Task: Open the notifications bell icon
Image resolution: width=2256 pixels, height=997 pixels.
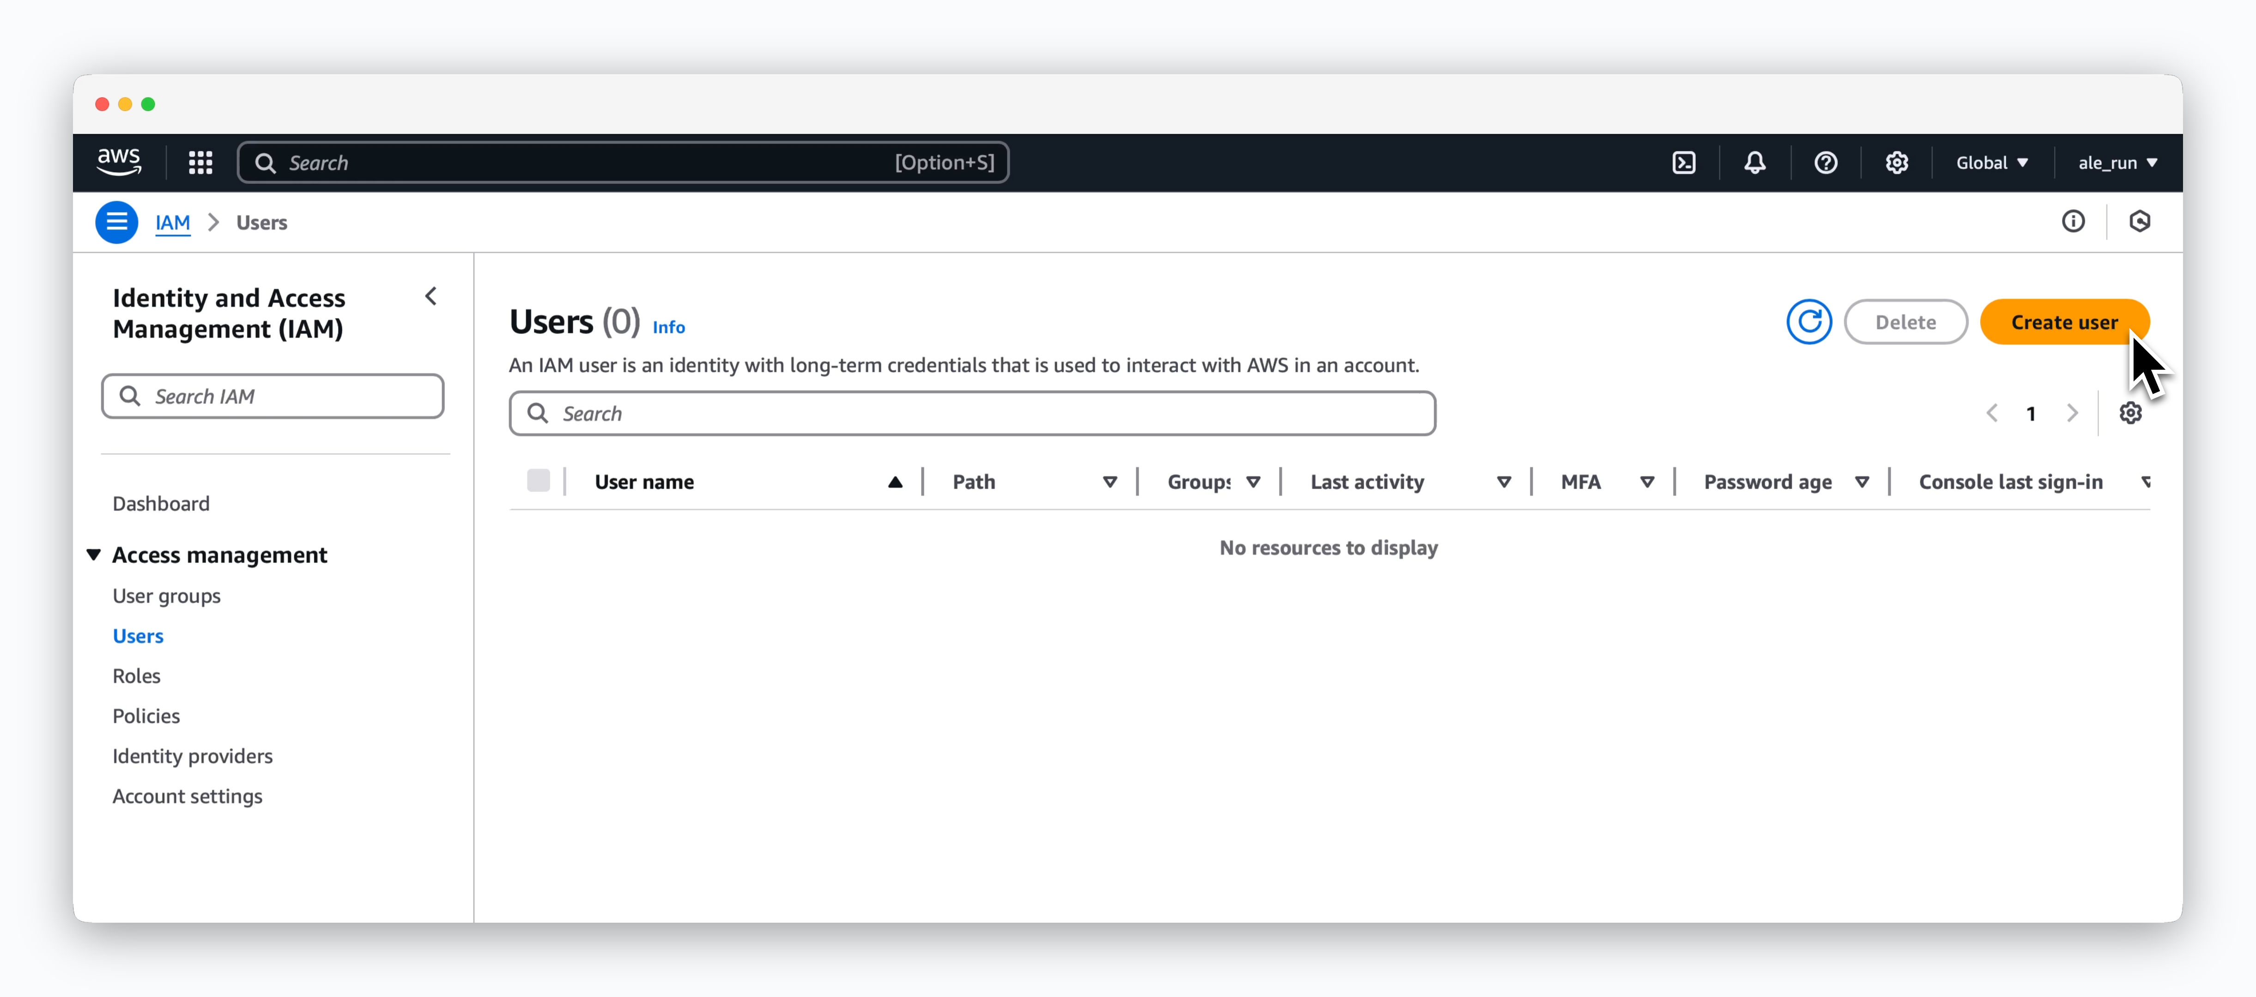Action: pos(1754,163)
